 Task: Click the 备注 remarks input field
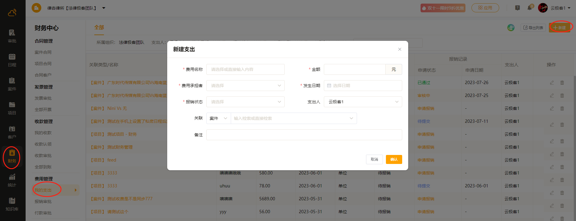point(304,135)
